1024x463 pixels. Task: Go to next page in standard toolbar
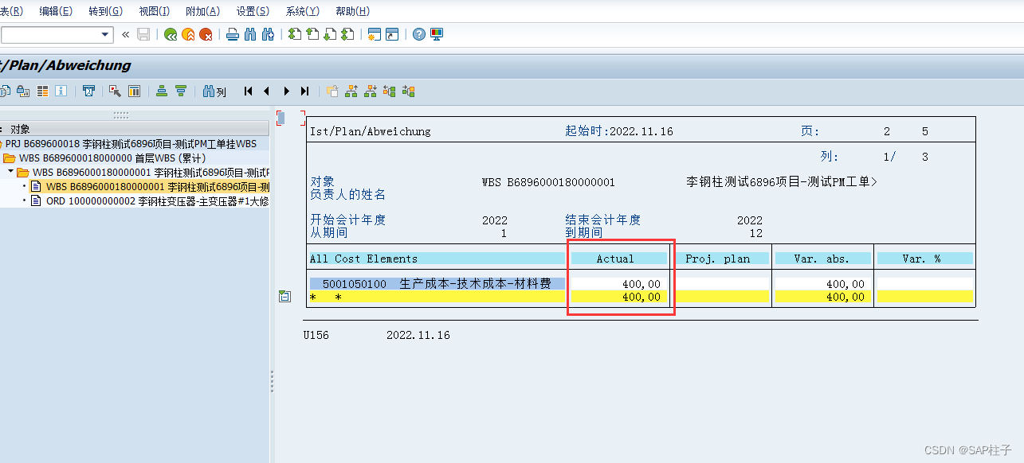(x=330, y=34)
